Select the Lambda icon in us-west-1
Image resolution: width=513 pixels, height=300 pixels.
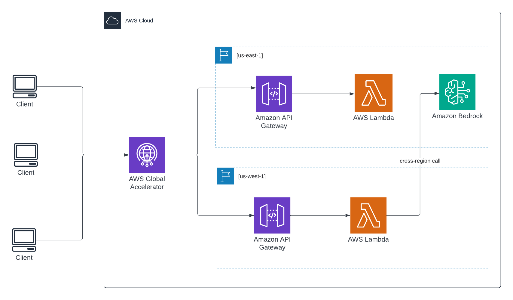(x=368, y=215)
